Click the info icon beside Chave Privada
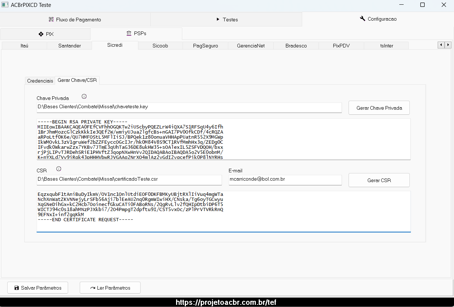The image size is (454, 307). (84, 96)
